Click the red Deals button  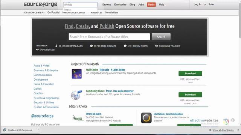pos(151,4)
